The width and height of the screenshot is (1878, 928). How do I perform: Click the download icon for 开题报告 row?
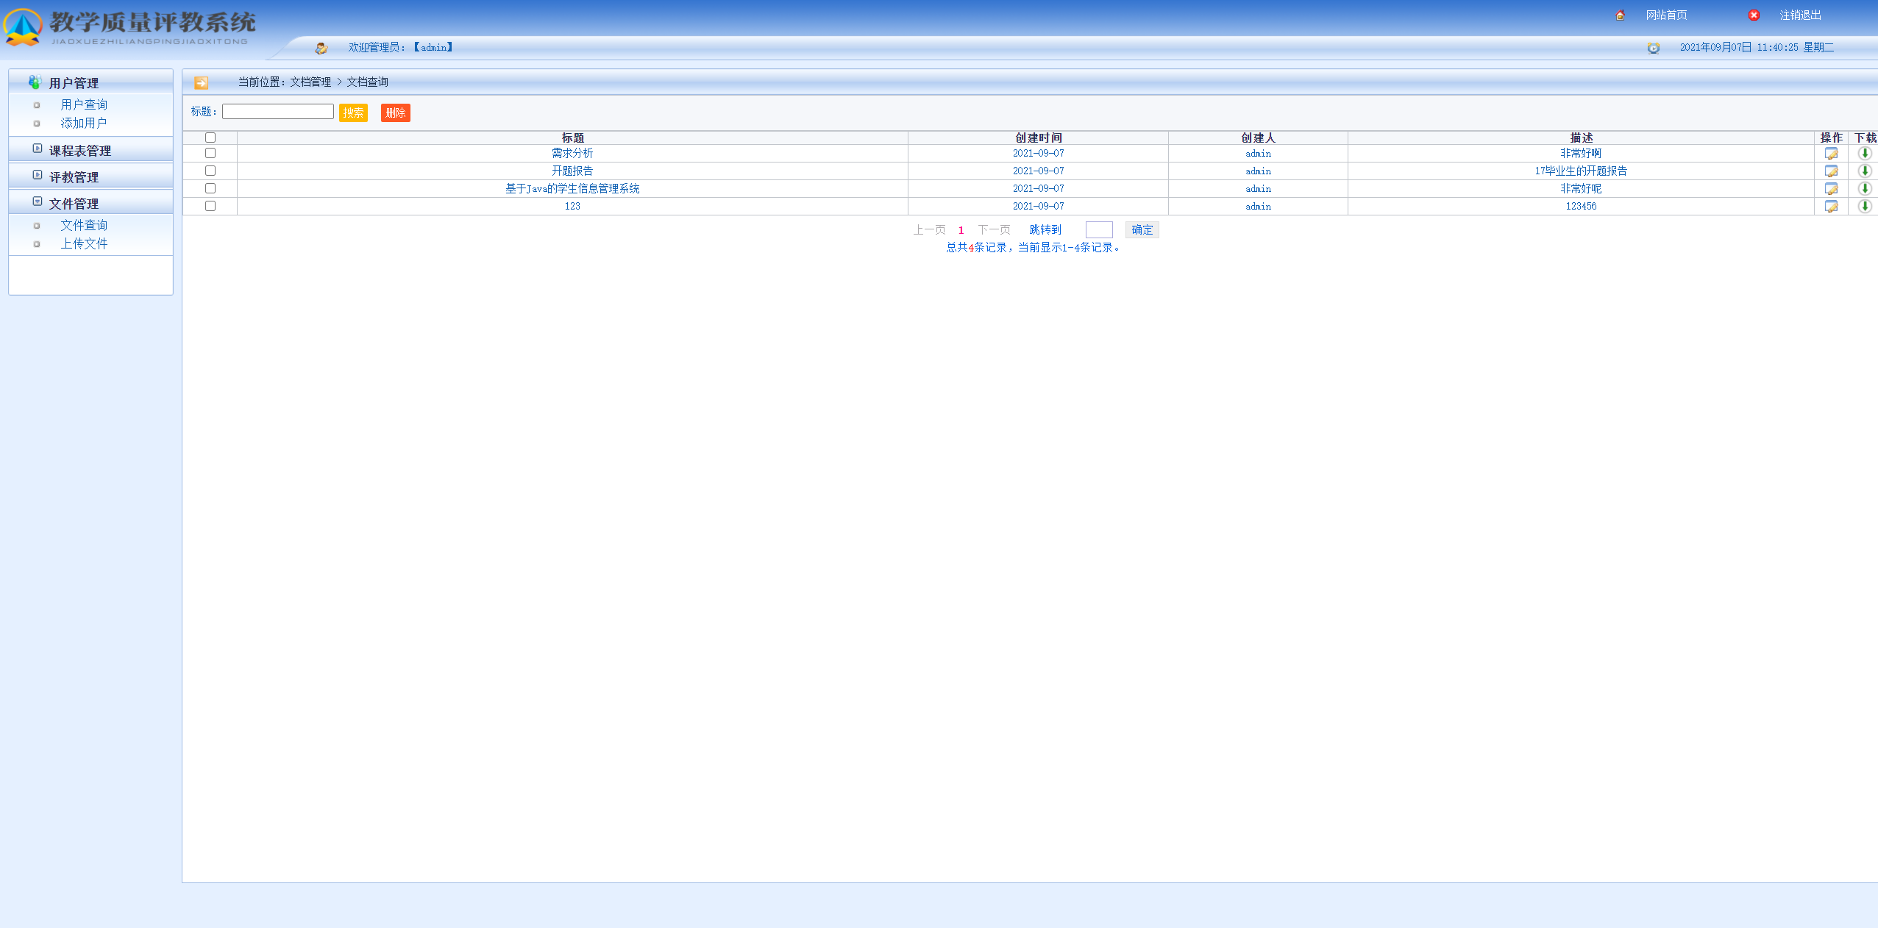[x=1865, y=171]
